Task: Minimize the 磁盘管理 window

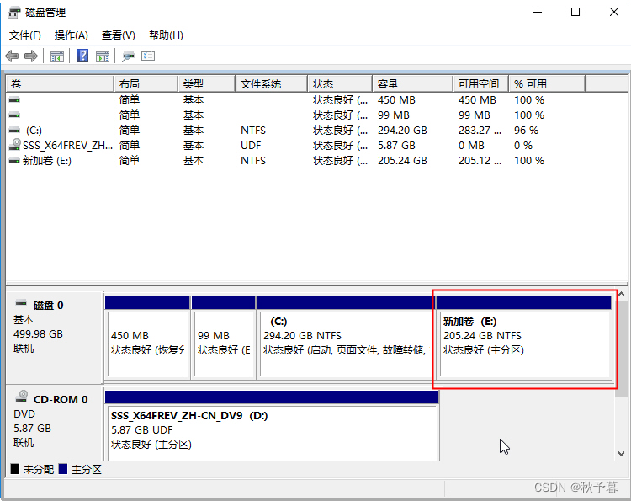Action: [x=538, y=12]
